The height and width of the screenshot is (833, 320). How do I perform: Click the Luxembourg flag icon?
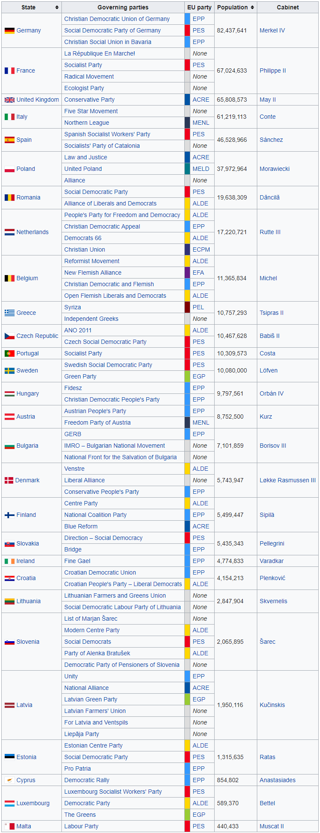pyautogui.click(x=9, y=804)
